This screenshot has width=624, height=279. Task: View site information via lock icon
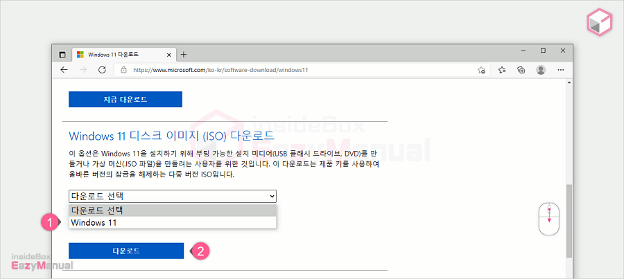pos(124,70)
